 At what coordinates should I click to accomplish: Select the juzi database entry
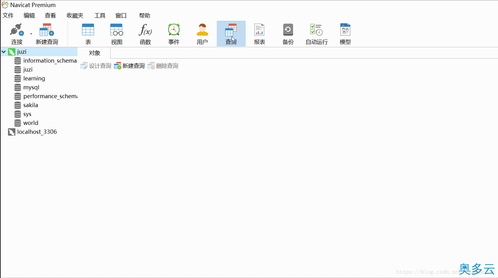coord(28,69)
